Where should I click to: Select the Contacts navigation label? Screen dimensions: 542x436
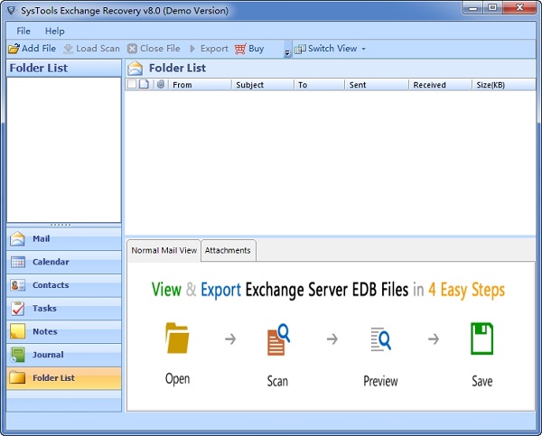[x=51, y=285]
